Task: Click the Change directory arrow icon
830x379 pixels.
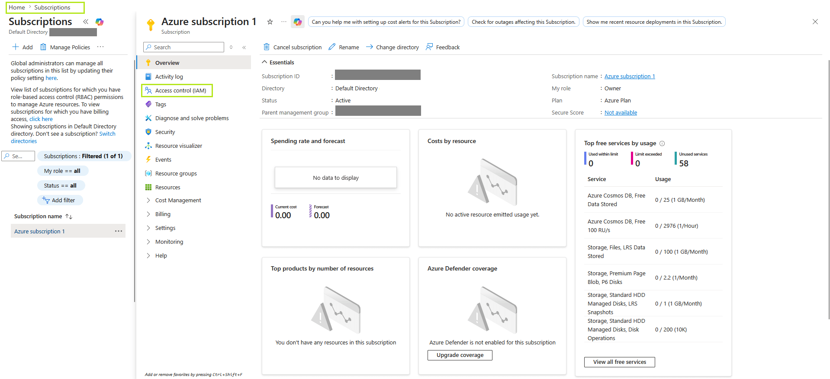Action: [x=369, y=47]
